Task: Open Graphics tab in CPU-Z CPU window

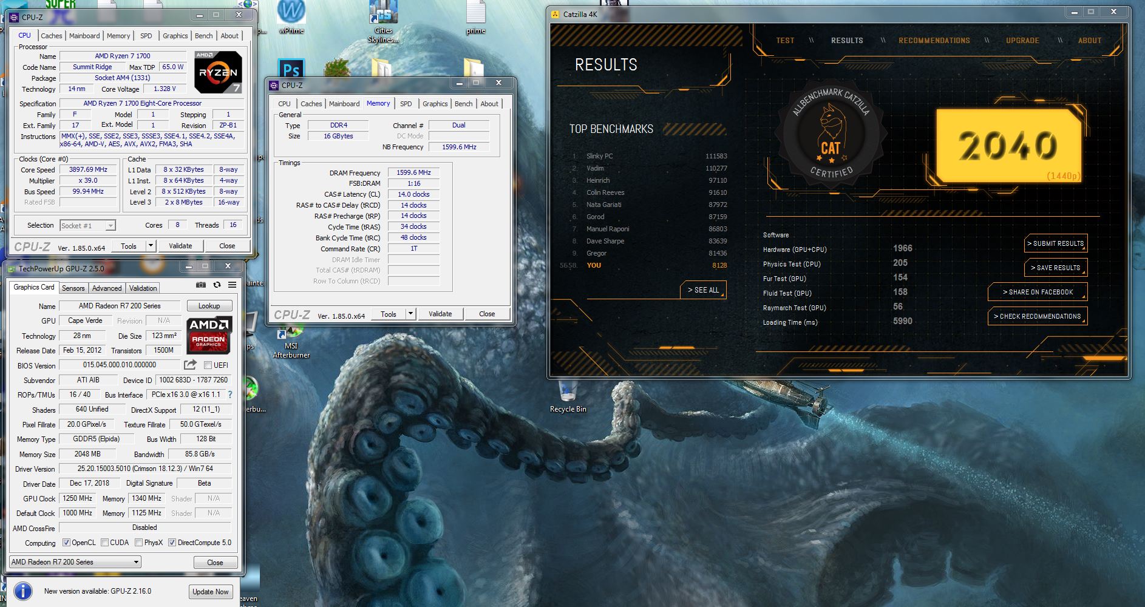Action: point(175,36)
